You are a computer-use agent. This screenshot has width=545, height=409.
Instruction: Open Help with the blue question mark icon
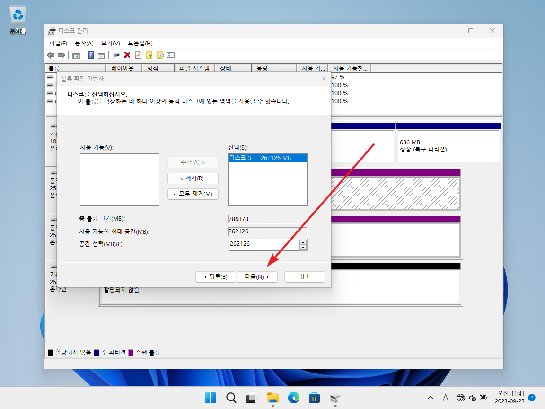(x=90, y=55)
